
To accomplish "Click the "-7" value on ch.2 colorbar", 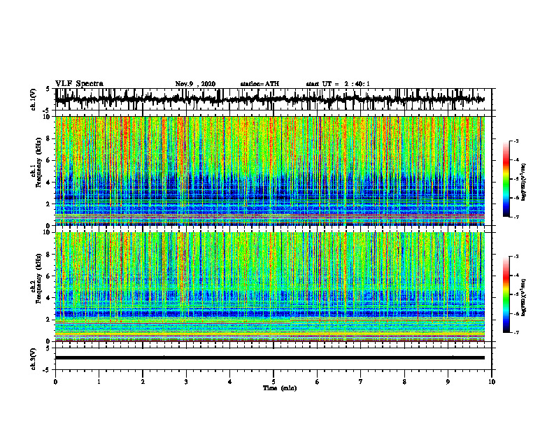I will point(516,332).
